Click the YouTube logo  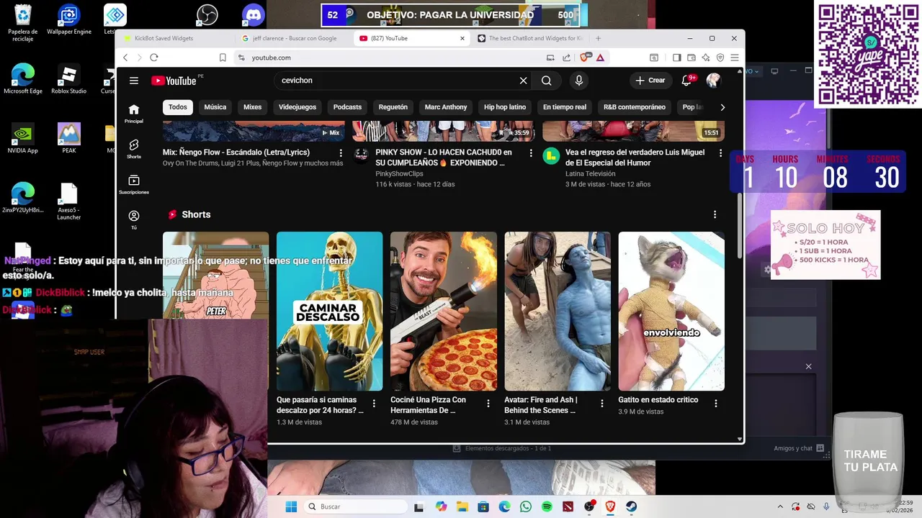point(174,81)
